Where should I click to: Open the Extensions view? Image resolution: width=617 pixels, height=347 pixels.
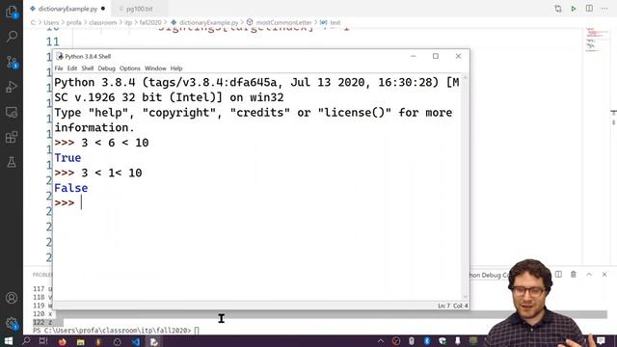point(12,137)
